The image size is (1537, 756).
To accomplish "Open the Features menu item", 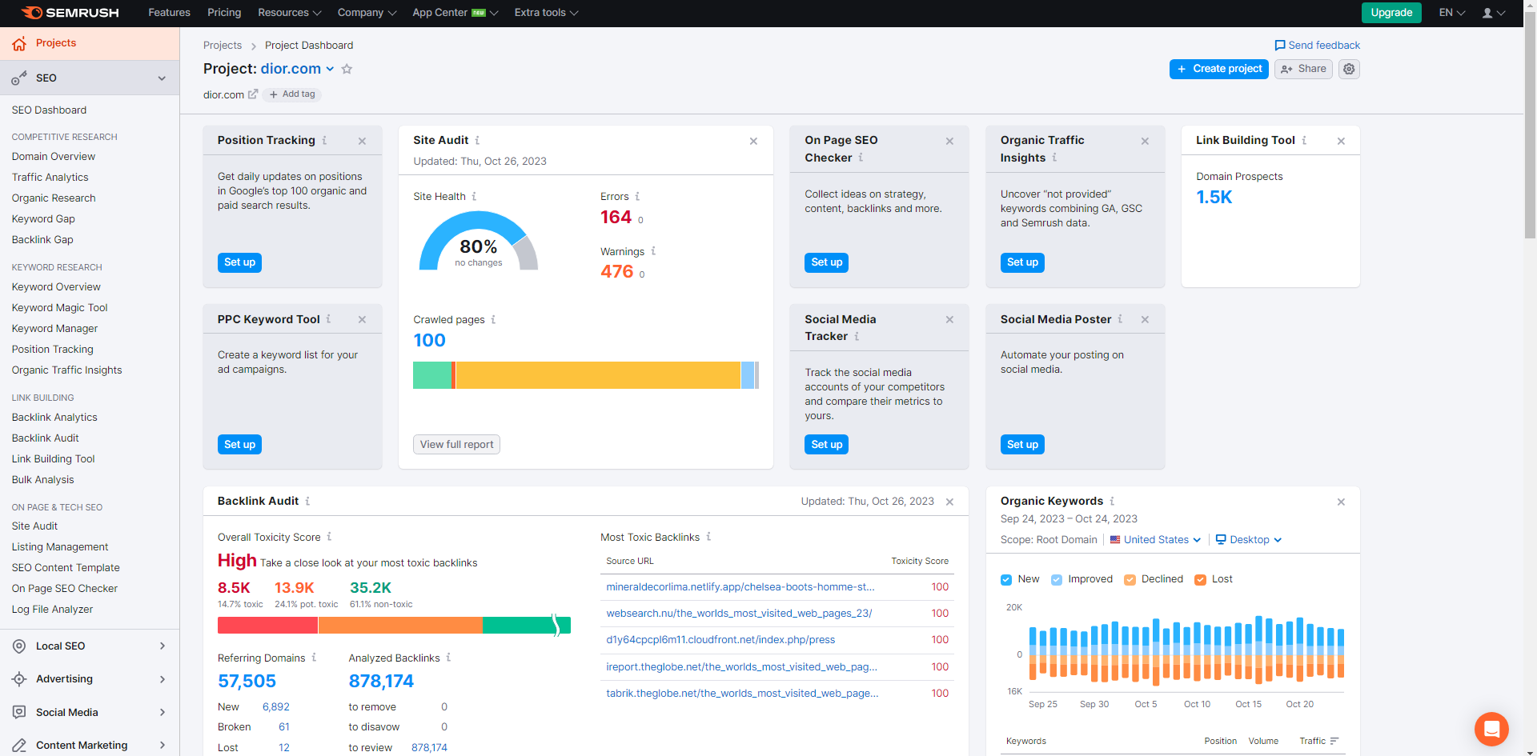I will click(x=170, y=13).
